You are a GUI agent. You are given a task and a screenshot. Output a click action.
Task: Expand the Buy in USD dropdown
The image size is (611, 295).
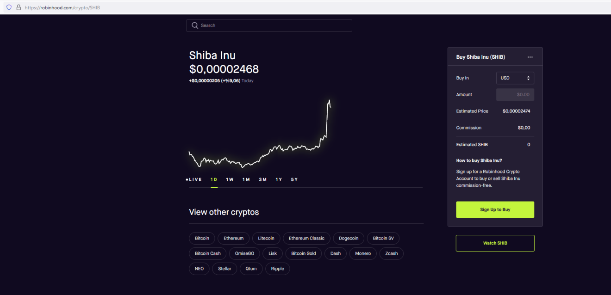[x=515, y=78]
